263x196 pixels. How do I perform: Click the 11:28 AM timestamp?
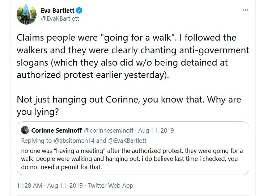click(30, 185)
